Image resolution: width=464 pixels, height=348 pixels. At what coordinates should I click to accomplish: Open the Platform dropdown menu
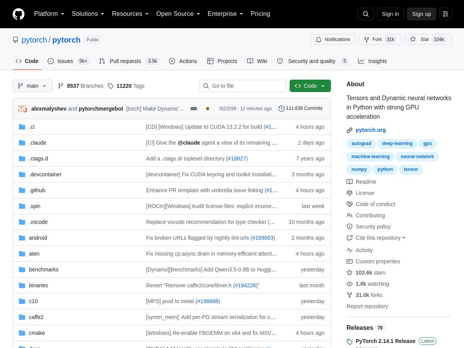pyautogui.click(x=49, y=14)
